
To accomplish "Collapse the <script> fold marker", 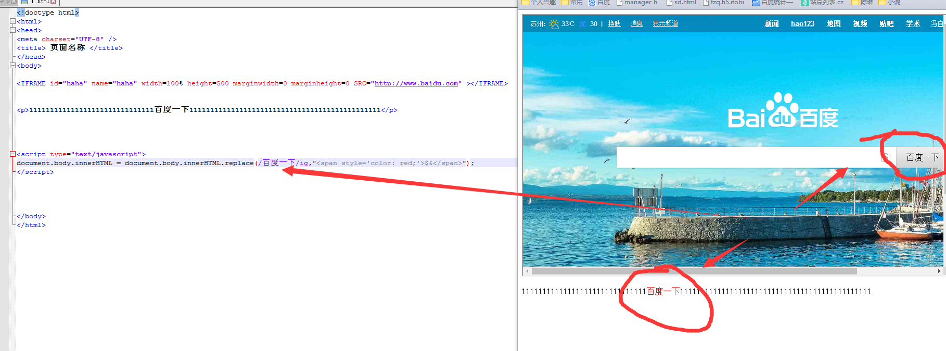I will click(12, 154).
